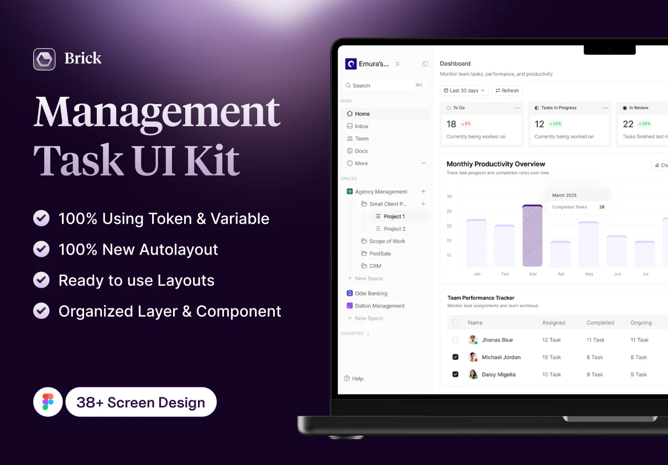Viewport: 668px width, 465px height.
Task: Open Docs from the sidebar
Action: coord(351,151)
